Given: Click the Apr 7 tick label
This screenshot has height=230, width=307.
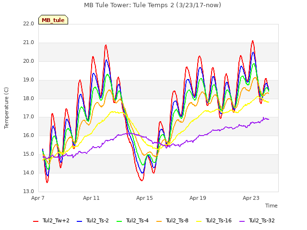Looking at the screenshot, I should pos(38,198).
